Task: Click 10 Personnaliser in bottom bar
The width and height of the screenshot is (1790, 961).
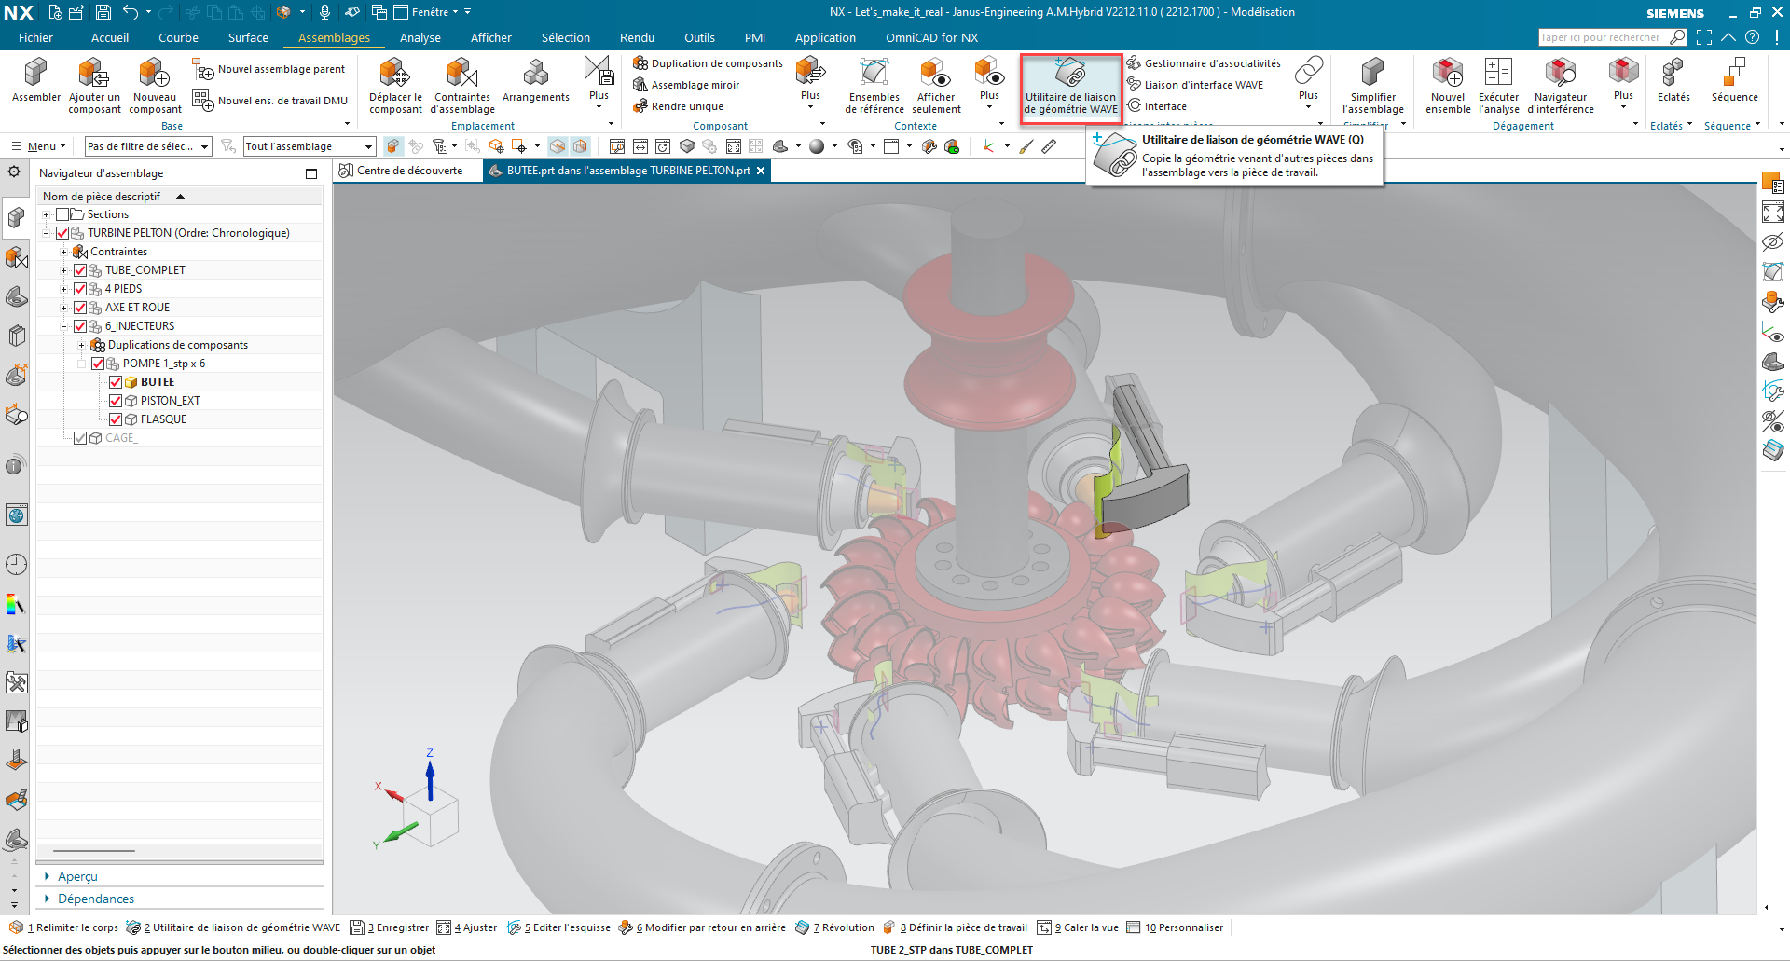Action: [1175, 927]
